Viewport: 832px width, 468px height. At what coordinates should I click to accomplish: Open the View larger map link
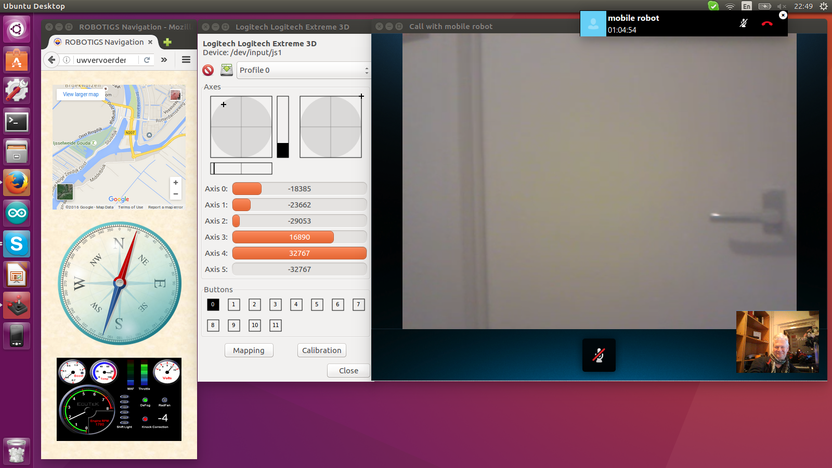[x=81, y=94]
